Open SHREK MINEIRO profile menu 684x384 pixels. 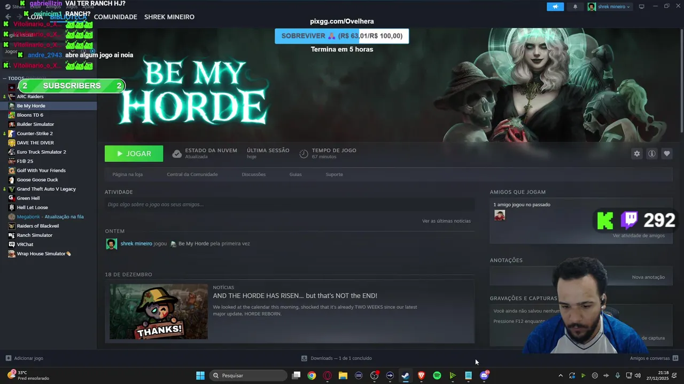point(169,17)
